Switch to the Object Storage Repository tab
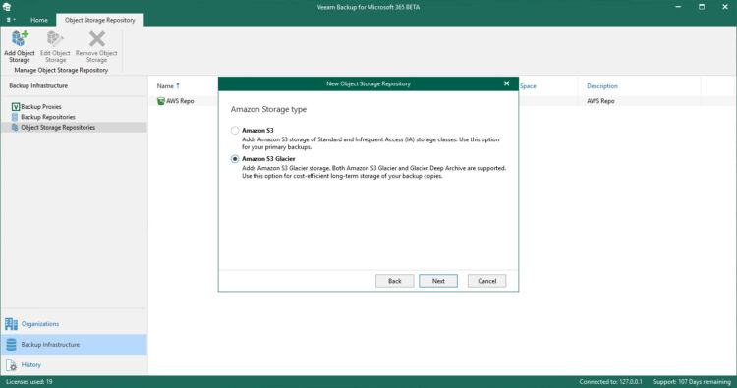The height and width of the screenshot is (388, 737). 99,20
